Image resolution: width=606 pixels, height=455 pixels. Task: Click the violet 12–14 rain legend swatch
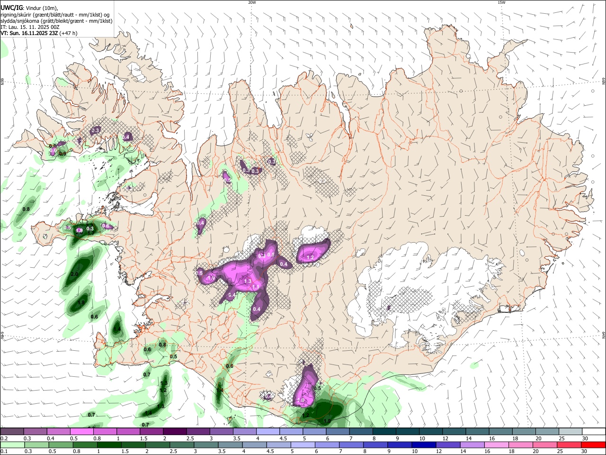[448, 445]
